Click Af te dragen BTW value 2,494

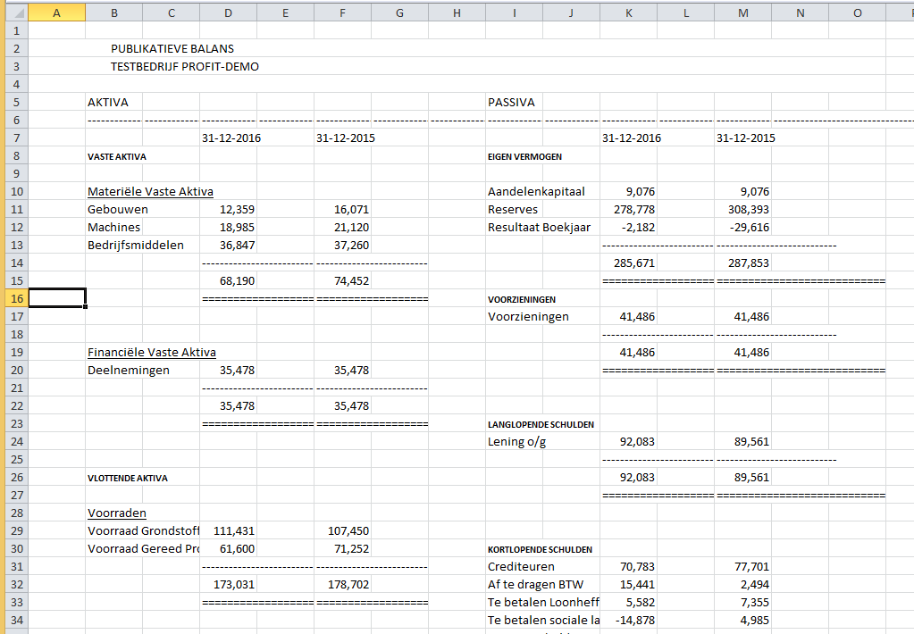click(755, 585)
